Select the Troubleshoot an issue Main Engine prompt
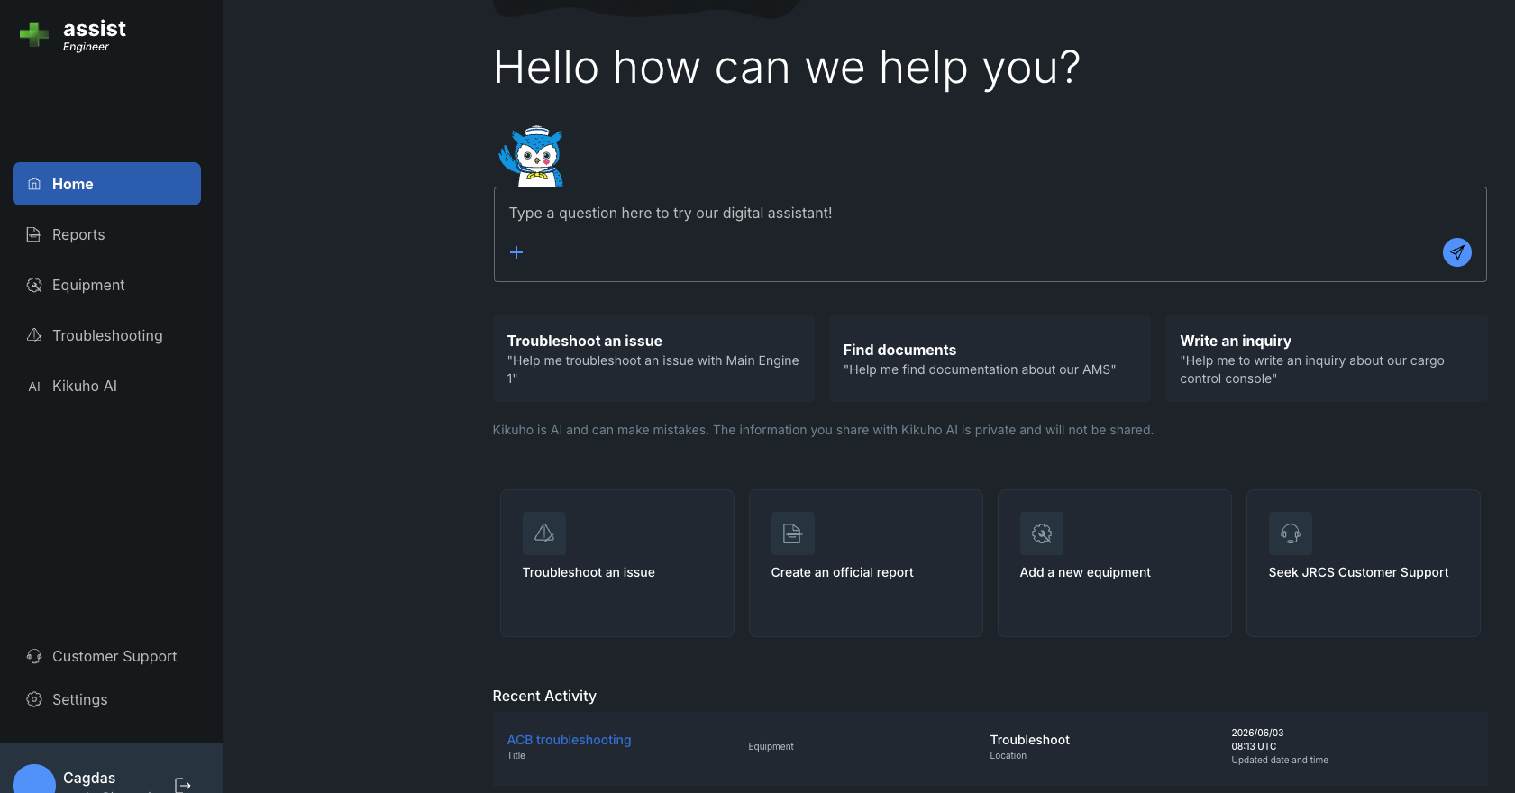This screenshot has width=1515, height=793. (653, 359)
